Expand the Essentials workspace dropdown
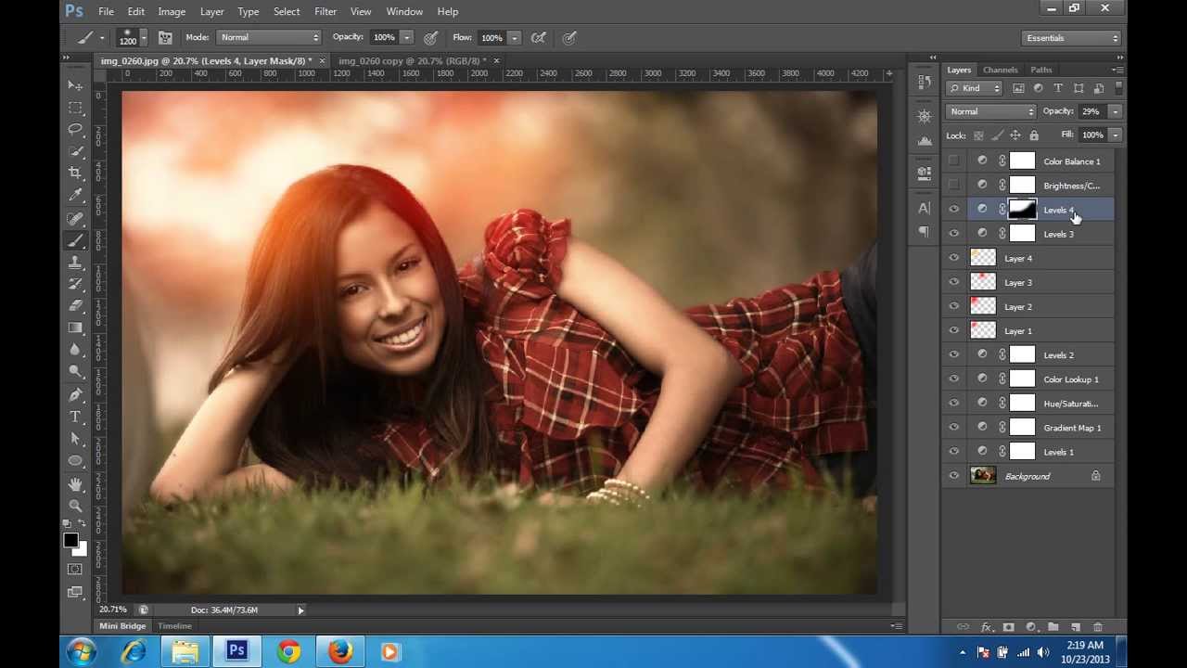Viewport: 1187px width, 668px height. coord(1072,38)
